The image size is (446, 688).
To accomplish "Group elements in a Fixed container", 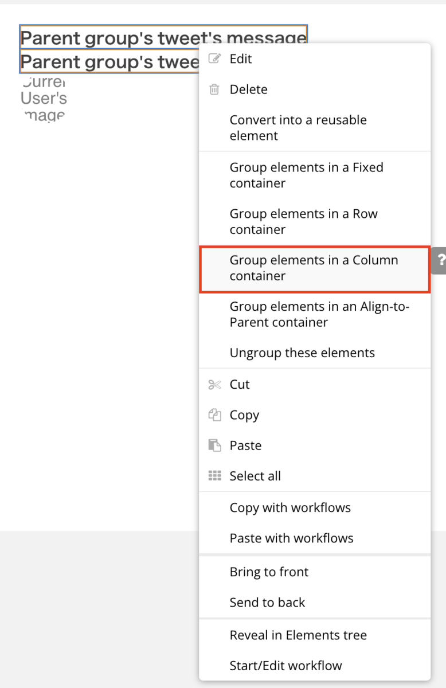I will click(x=315, y=175).
